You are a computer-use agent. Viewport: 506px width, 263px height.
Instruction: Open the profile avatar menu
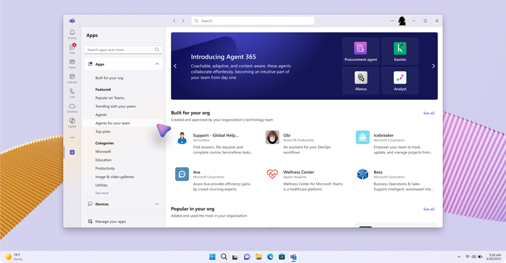[402, 21]
